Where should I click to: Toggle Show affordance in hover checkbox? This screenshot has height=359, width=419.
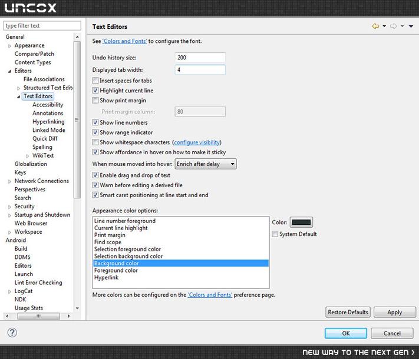tap(95, 152)
